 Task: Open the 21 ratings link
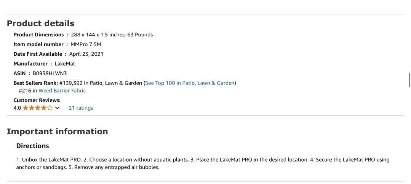(81, 108)
